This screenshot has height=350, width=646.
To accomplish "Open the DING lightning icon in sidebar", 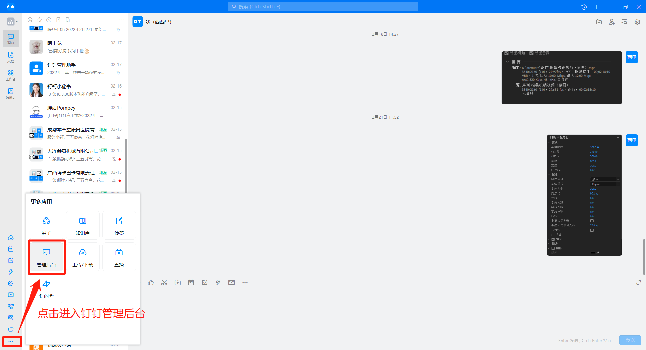I will [11, 272].
